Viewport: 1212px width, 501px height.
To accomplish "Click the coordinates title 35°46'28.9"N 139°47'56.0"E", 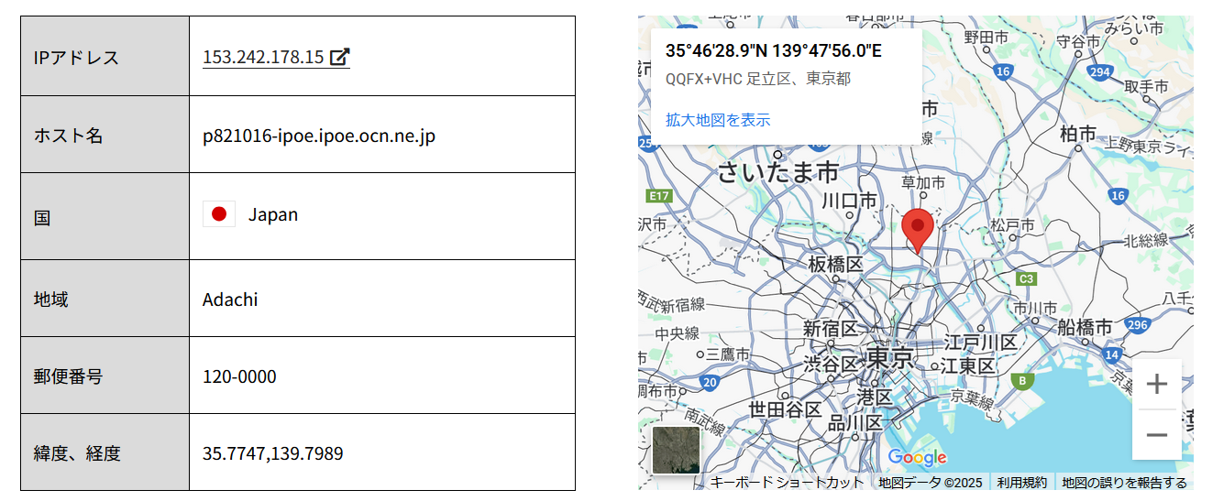I will tap(774, 51).
